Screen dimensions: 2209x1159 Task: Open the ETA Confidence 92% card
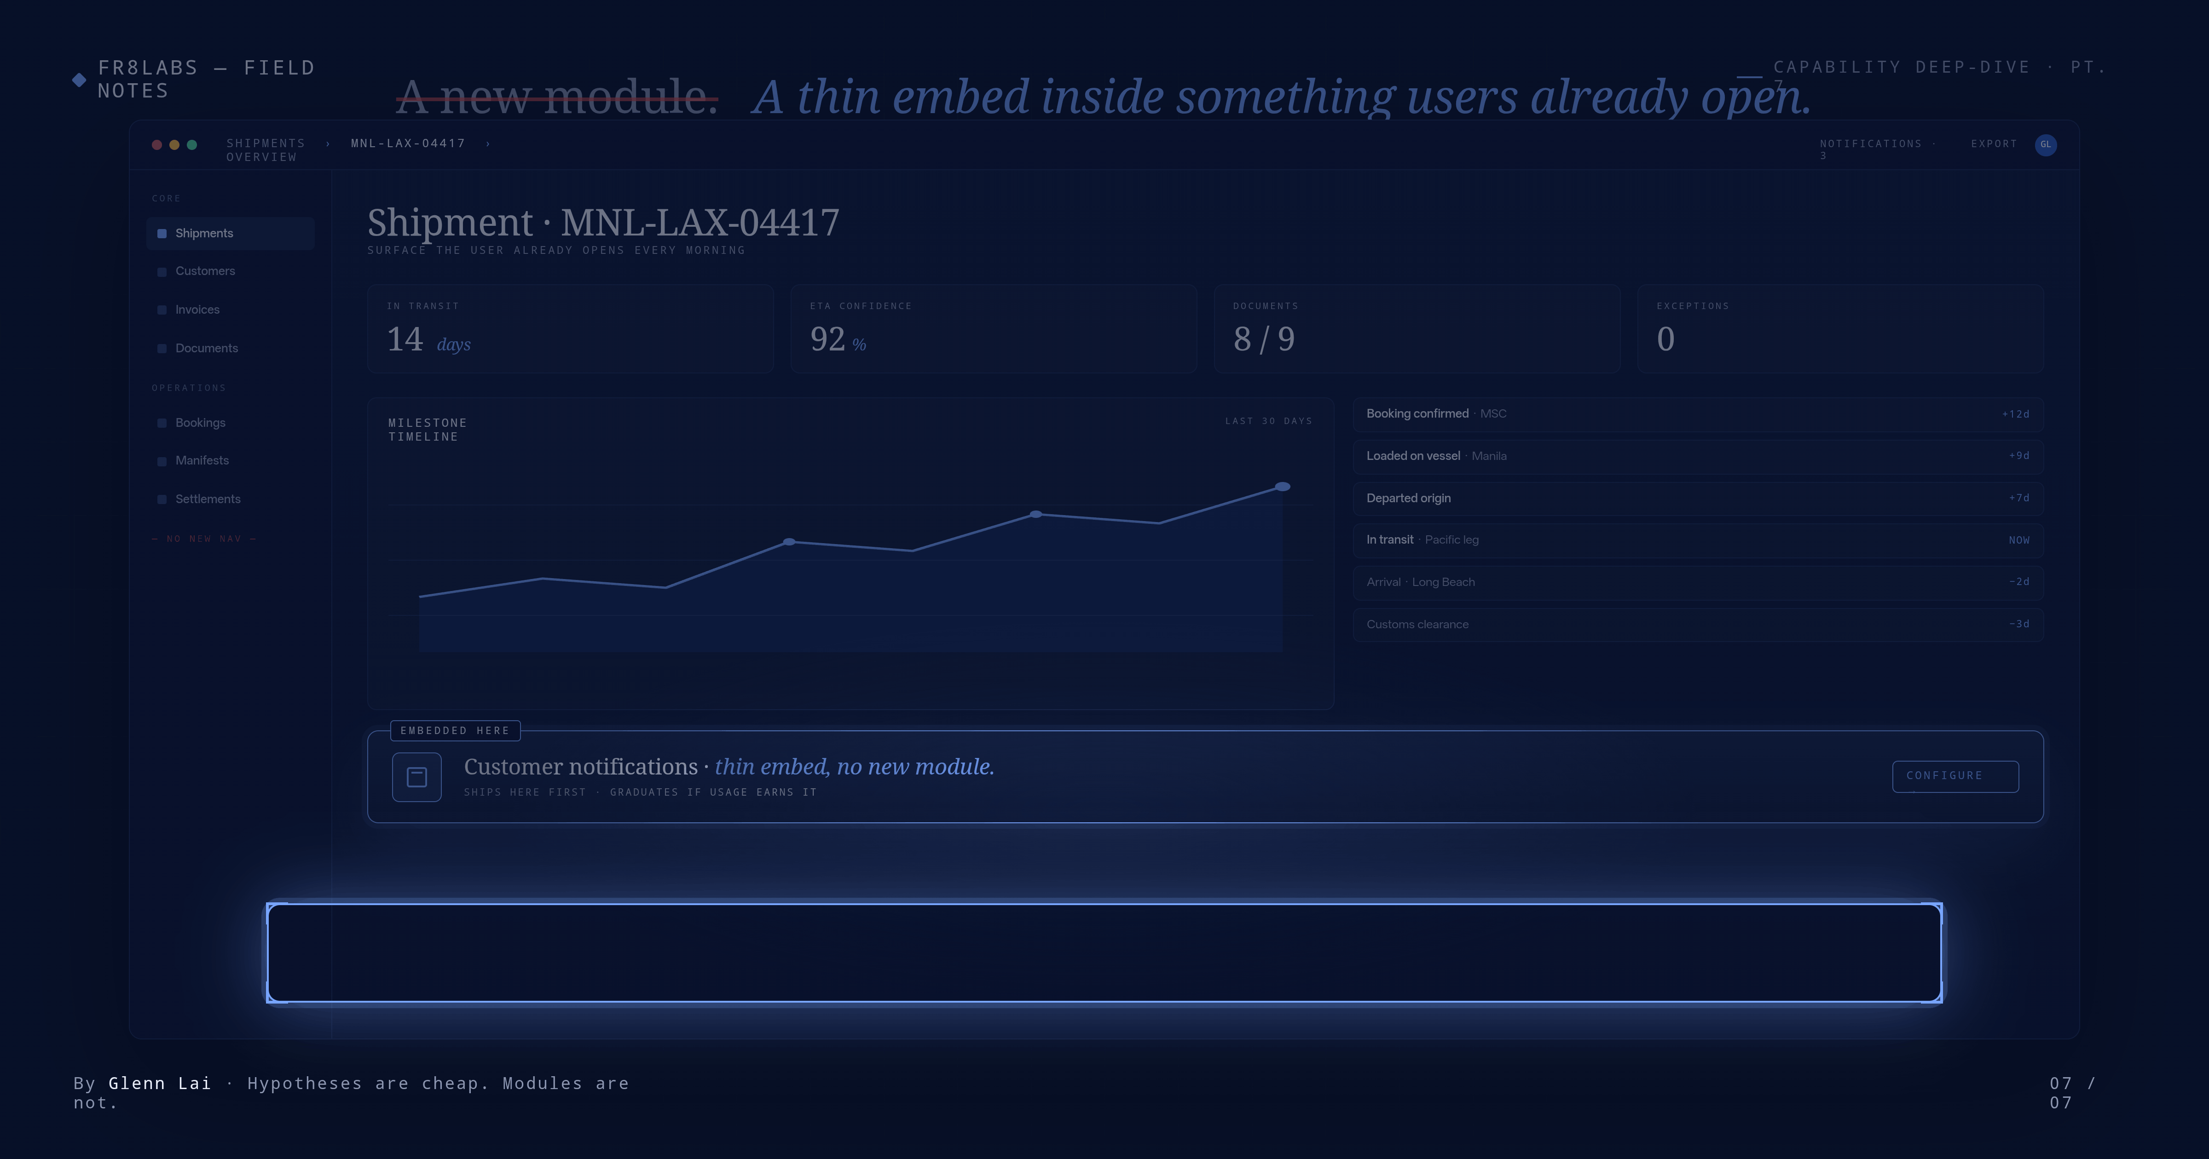click(993, 329)
